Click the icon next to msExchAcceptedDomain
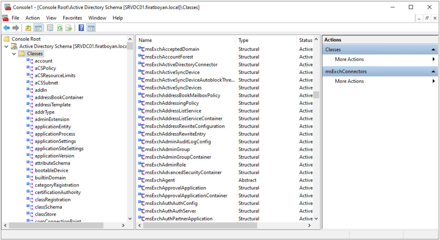Screen dimensions: 440x240 click(x=141, y=49)
